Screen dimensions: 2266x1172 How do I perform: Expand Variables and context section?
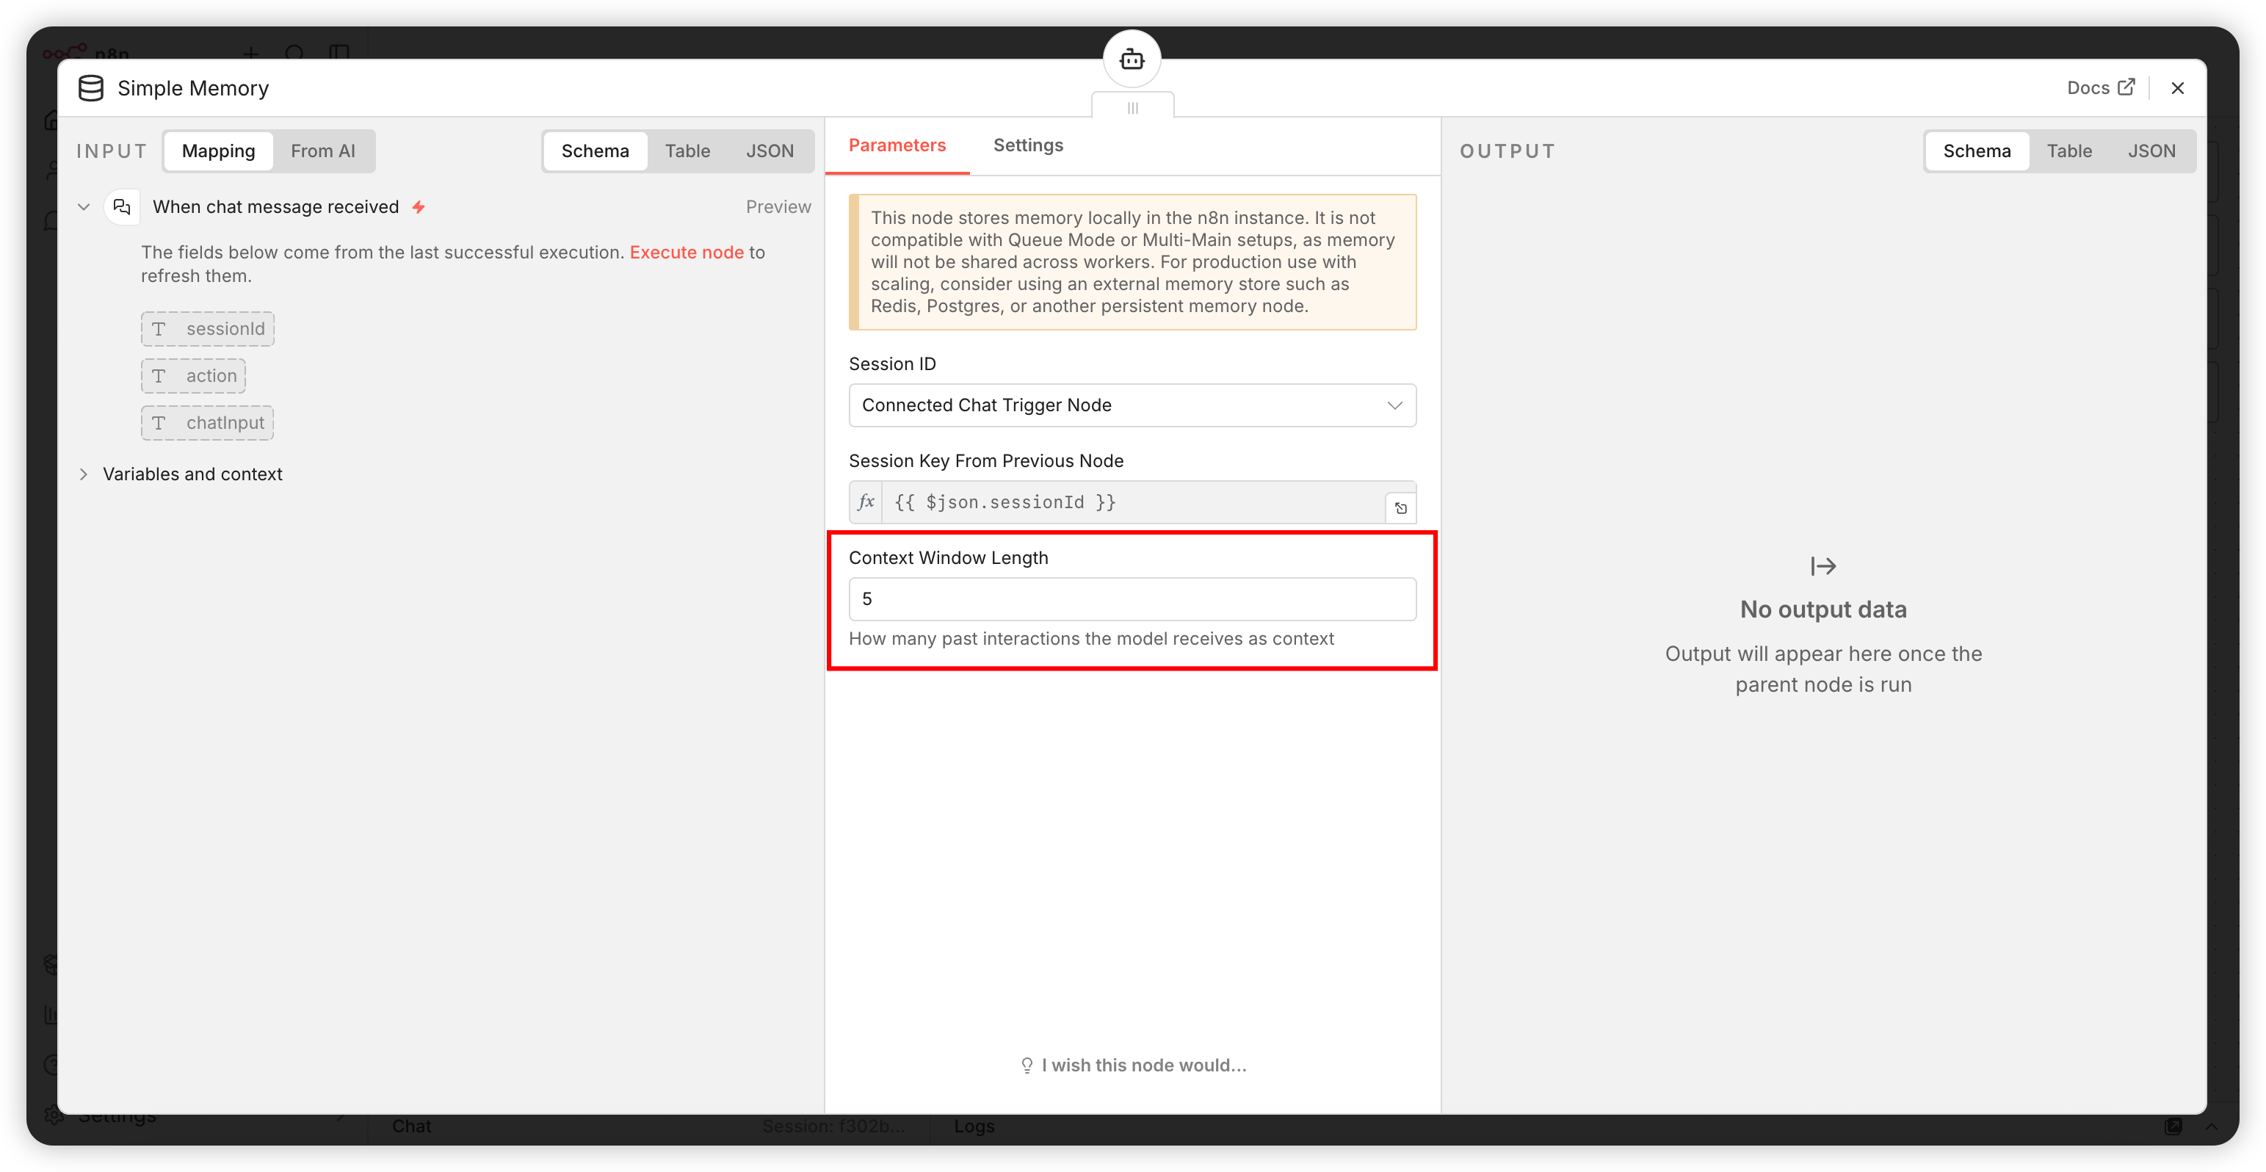[x=84, y=474]
